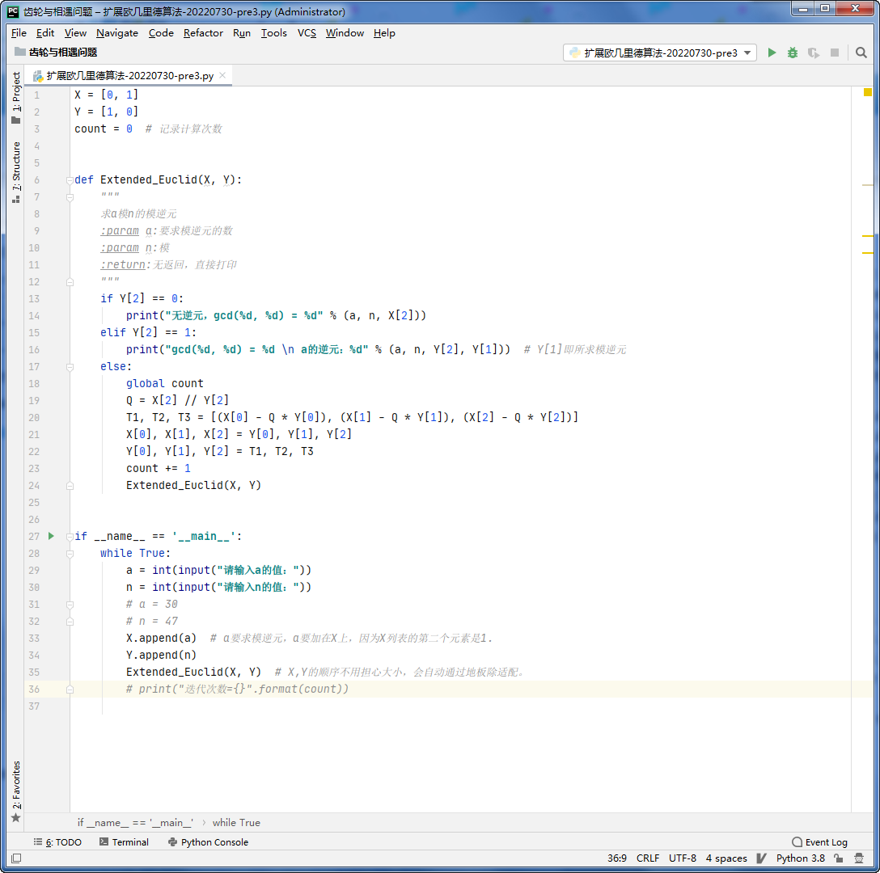Open the Favorites tool window sidebar button
The width and height of the screenshot is (880, 873).
[15, 791]
